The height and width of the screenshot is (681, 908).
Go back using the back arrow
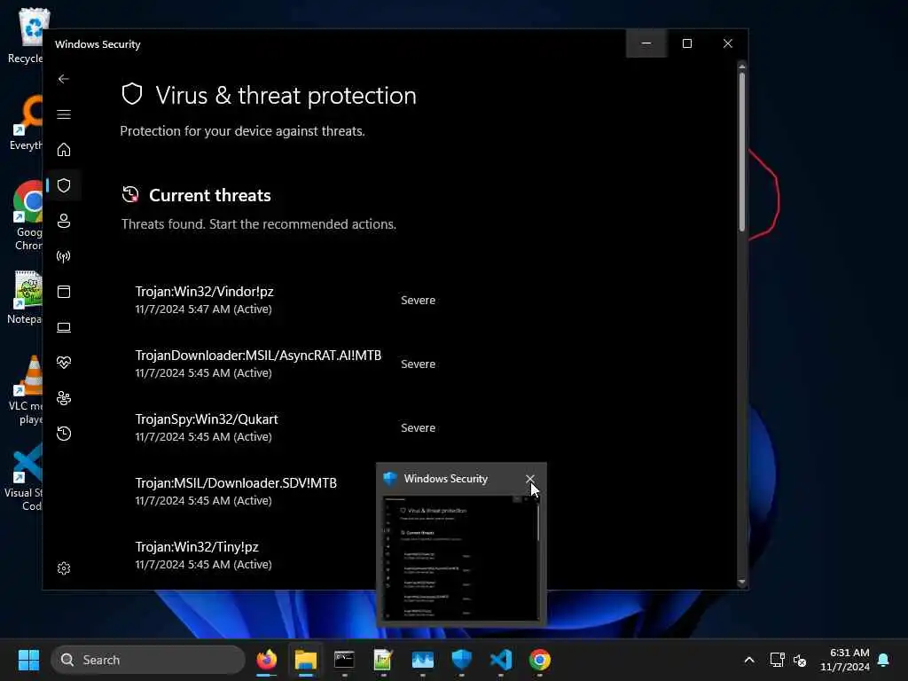pos(64,79)
